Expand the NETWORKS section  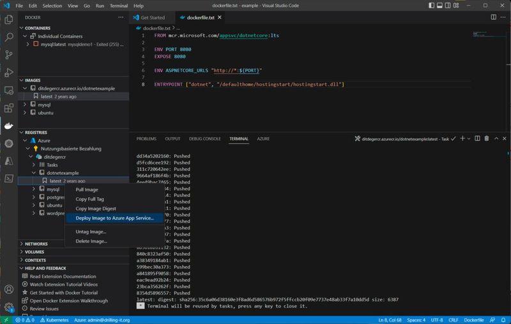pos(35,244)
